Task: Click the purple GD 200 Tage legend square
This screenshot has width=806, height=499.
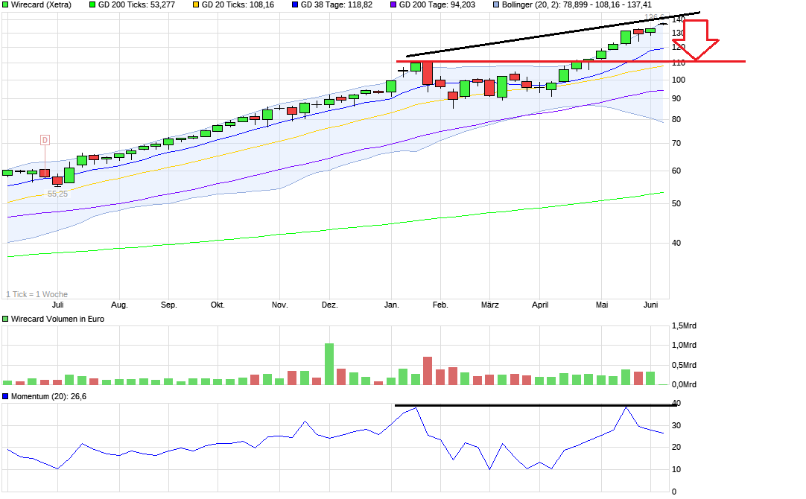Action: 393,4
